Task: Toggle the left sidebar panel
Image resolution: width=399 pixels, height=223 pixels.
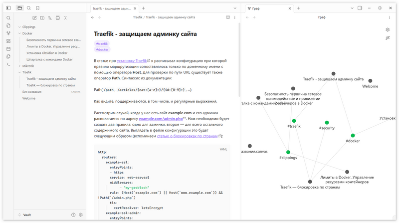Action: (x=8, y=8)
